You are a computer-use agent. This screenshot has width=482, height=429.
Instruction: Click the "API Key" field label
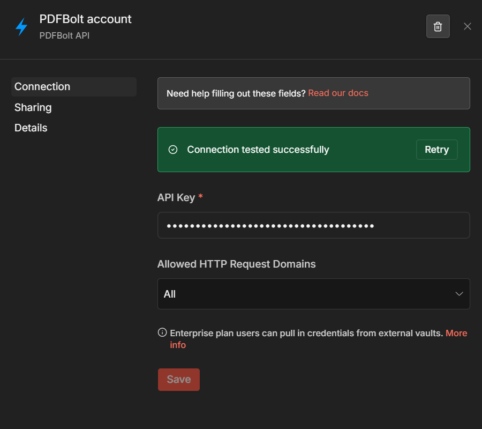175,197
